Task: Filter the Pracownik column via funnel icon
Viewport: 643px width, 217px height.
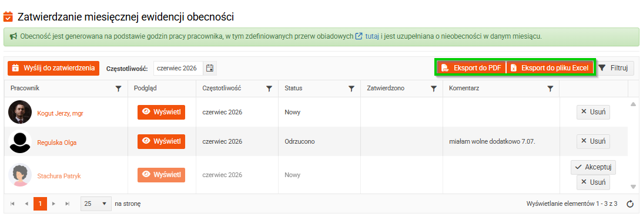Action: (x=119, y=89)
